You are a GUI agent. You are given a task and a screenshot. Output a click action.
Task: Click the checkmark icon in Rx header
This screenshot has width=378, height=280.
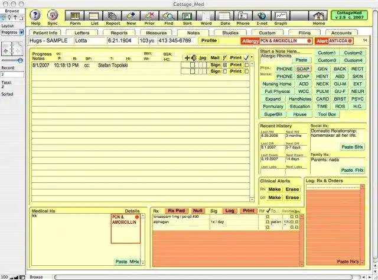[x=268, y=211]
